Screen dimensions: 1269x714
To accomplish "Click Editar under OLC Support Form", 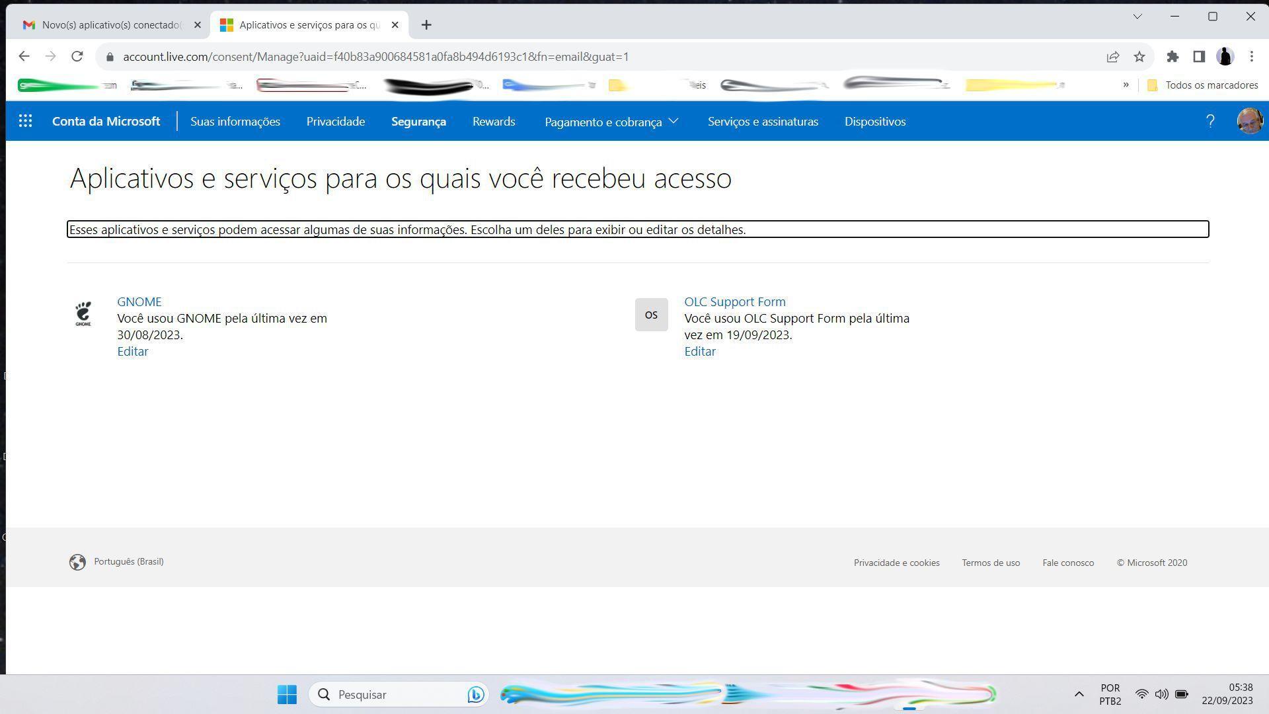I will coord(700,352).
